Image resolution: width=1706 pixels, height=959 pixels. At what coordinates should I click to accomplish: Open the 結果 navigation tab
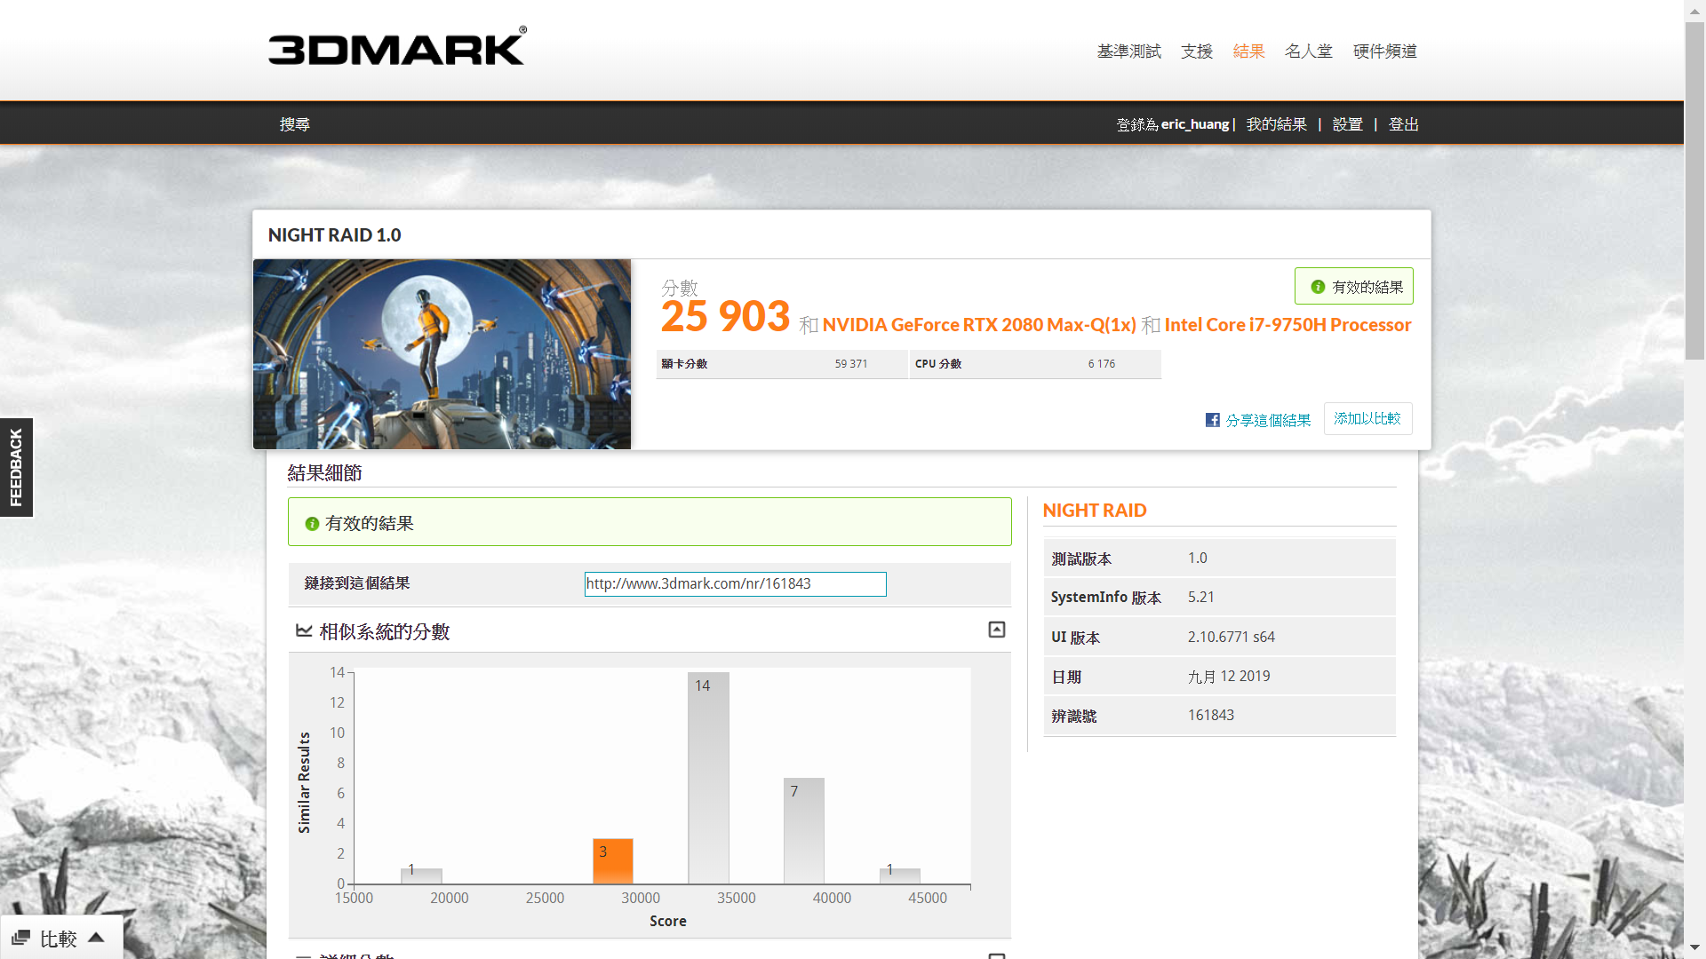point(1248,52)
